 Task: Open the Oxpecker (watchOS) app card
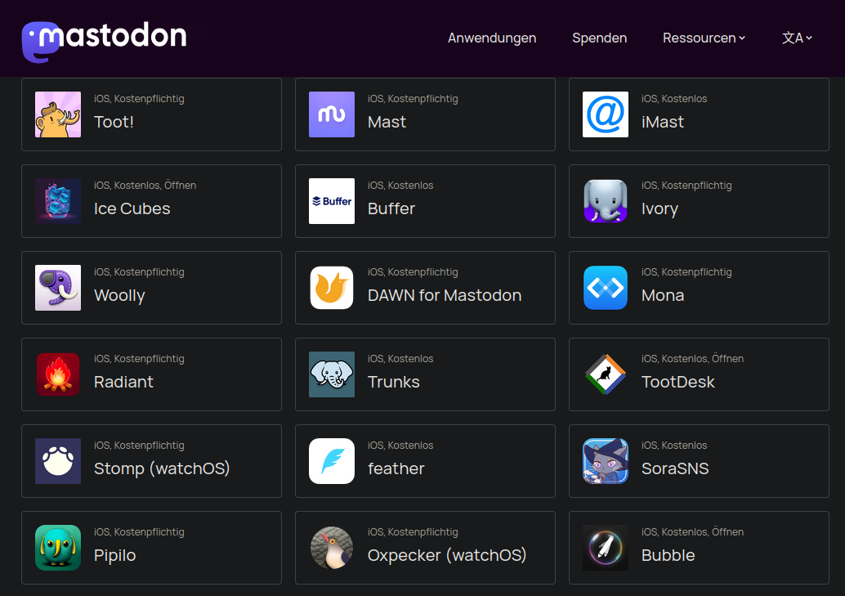click(x=425, y=548)
